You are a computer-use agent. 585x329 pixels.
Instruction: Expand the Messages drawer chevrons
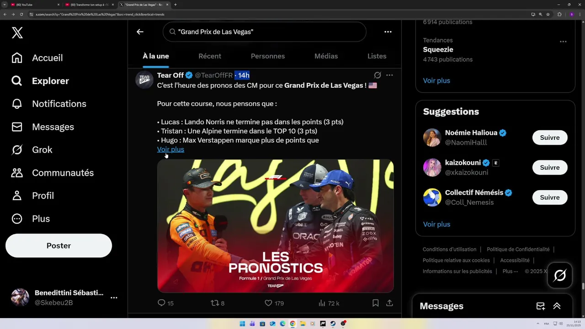pos(557,306)
